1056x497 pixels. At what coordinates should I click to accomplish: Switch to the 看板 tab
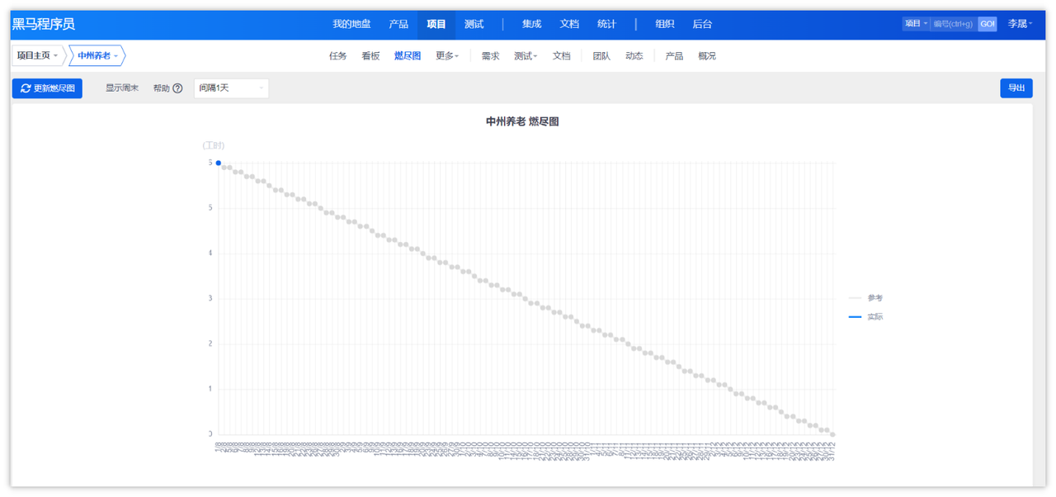tap(370, 56)
